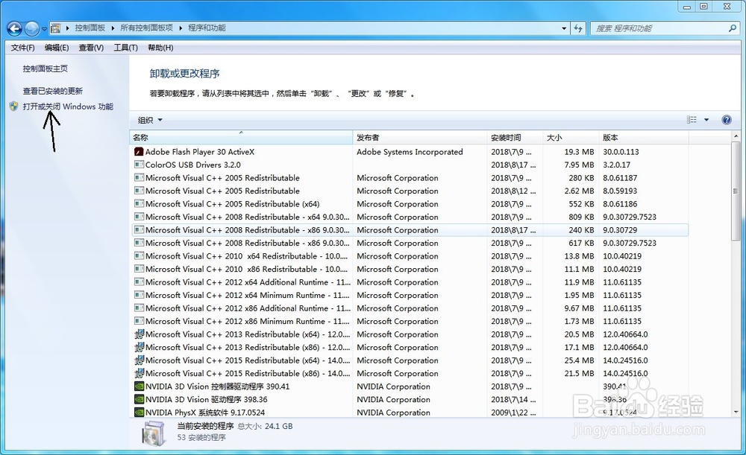Click the search magnifier icon
The height and width of the screenshot is (455, 746).
coord(733,28)
